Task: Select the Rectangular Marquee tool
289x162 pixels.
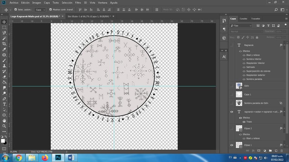Action: pyautogui.click(x=4, y=27)
